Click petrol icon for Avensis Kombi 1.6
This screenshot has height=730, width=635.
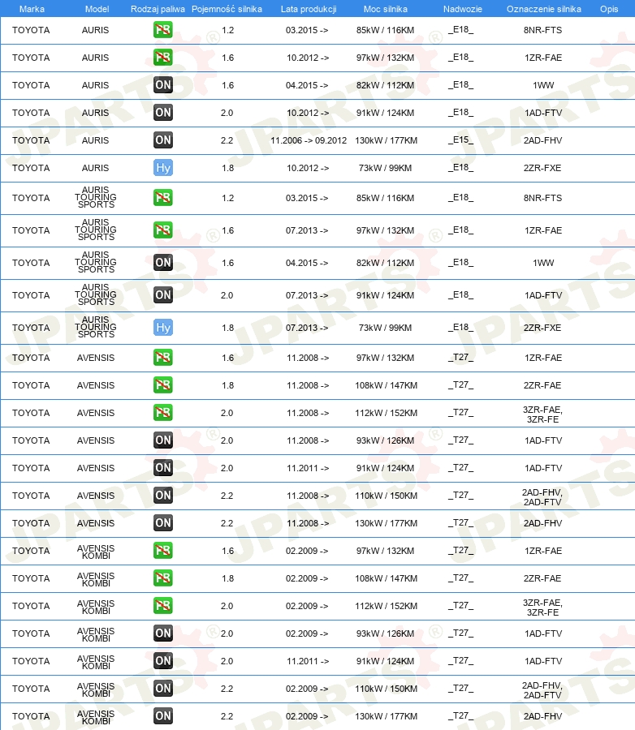162,550
